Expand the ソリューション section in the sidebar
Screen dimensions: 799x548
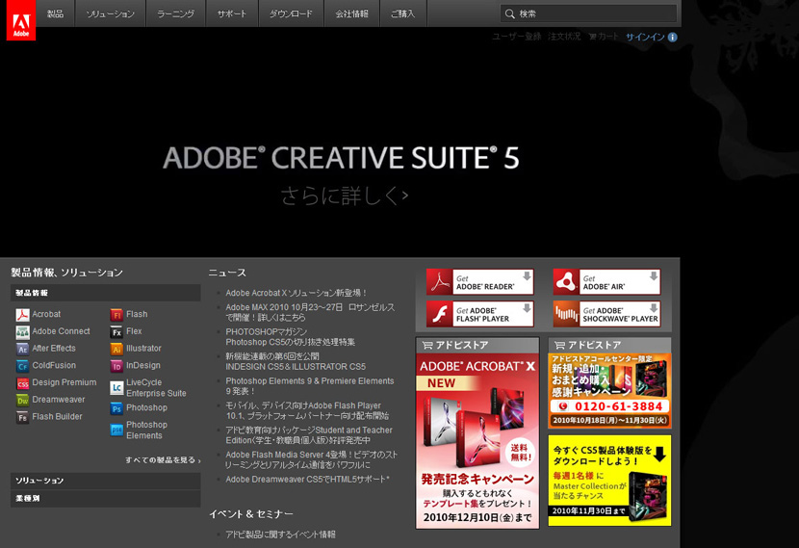pos(106,481)
